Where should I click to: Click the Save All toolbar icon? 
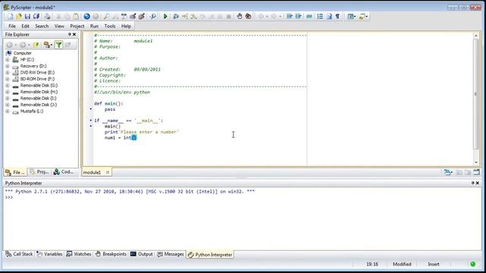36,17
